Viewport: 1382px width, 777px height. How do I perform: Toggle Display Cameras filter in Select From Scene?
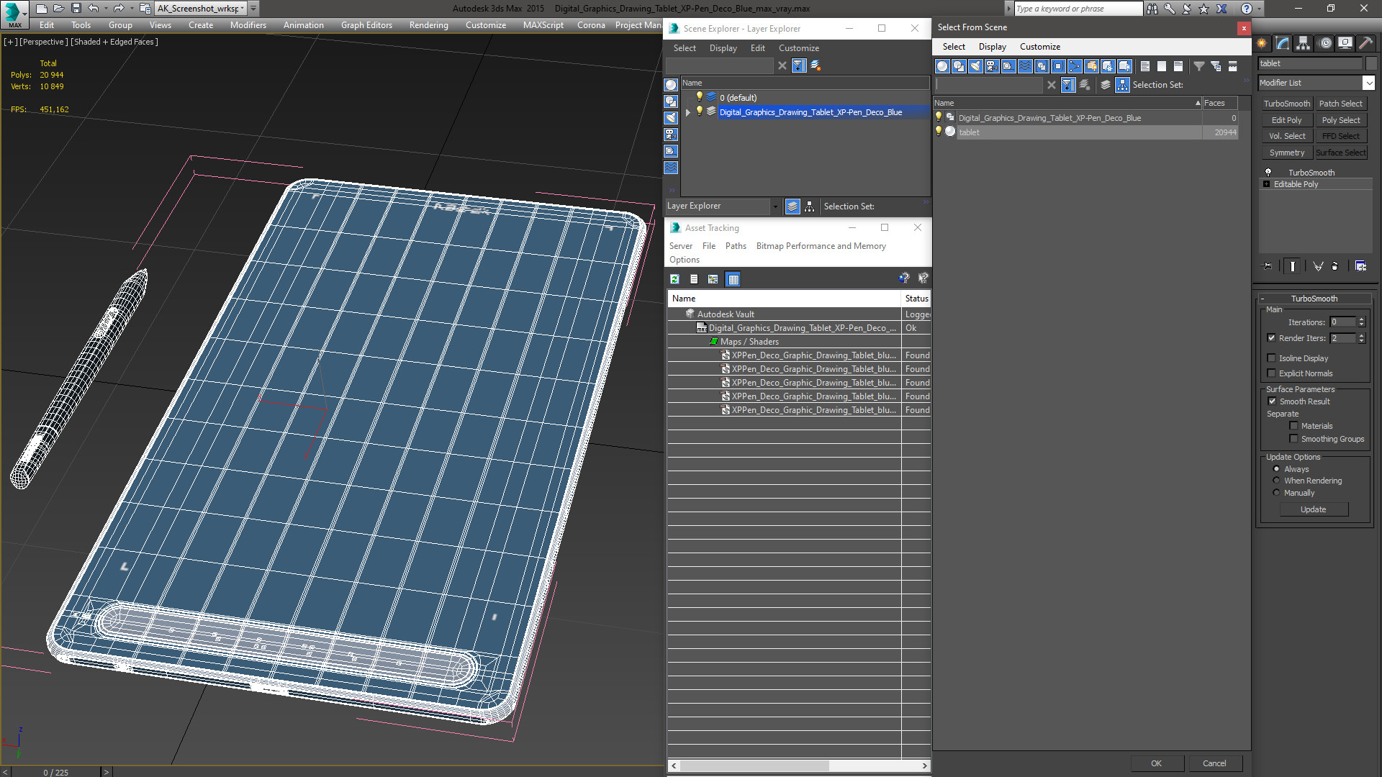click(x=992, y=66)
